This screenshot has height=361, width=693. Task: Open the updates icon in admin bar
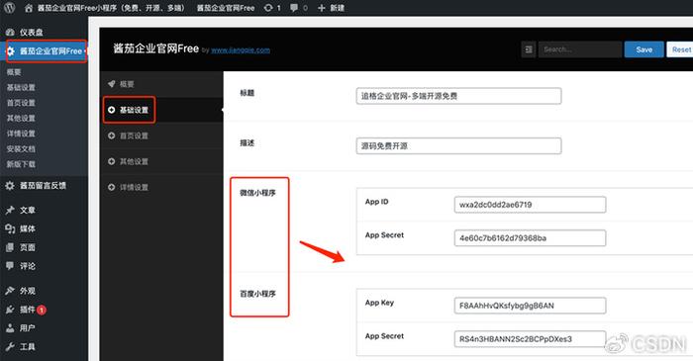[x=268, y=8]
